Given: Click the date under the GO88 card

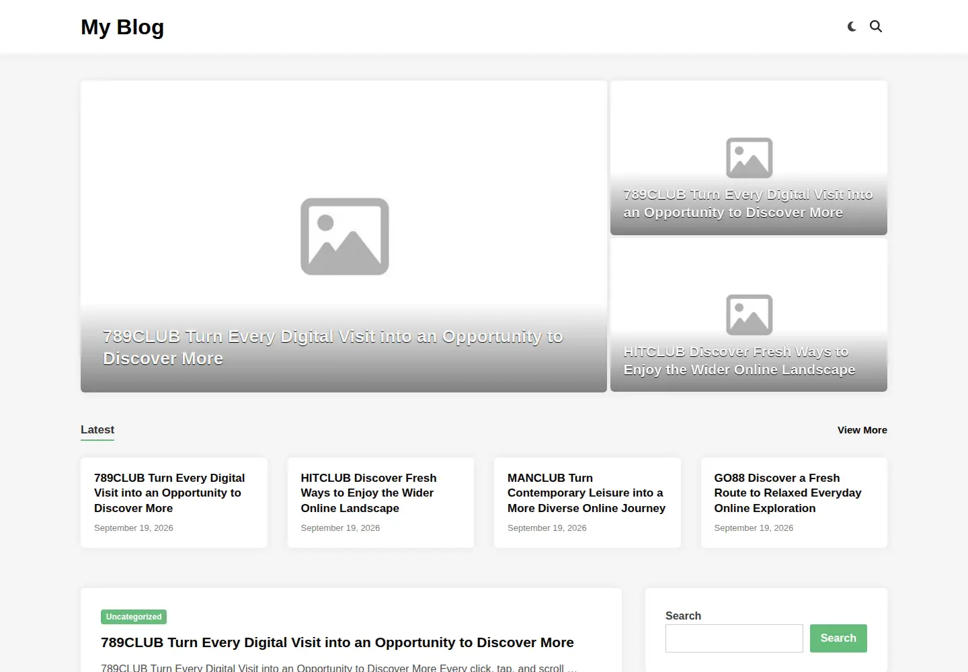Looking at the screenshot, I should point(754,528).
